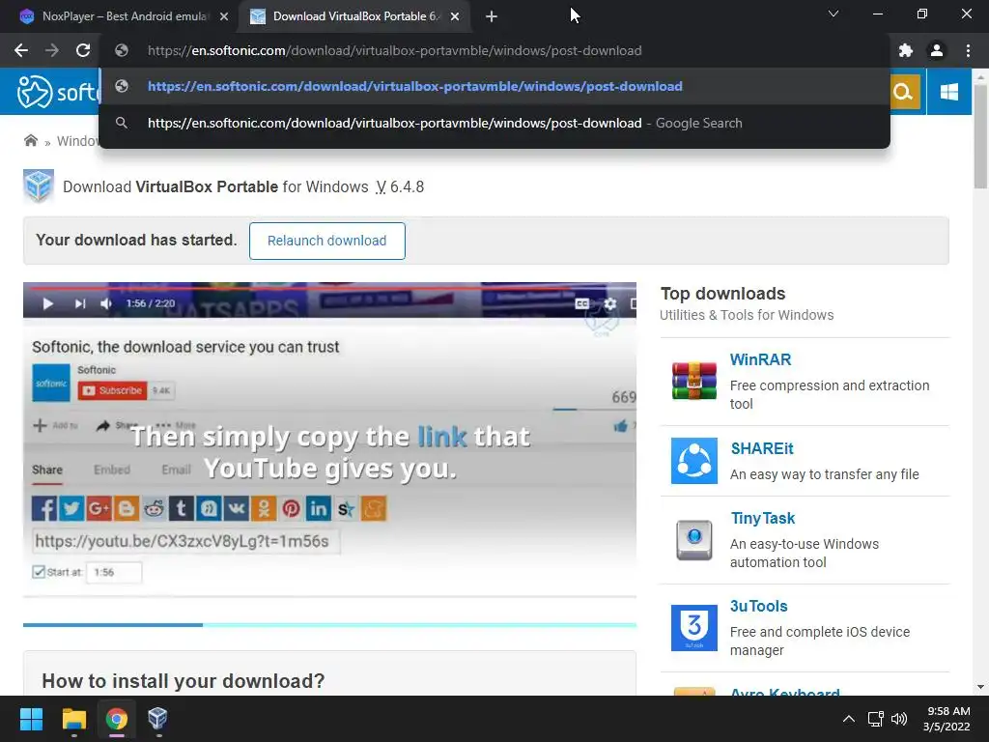Click the VirtualBox Portable app icon
Screen dimensions: 989x742
point(39,186)
